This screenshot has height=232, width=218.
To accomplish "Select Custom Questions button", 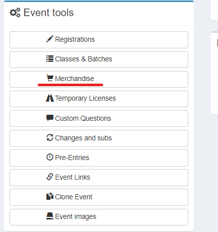I will click(x=99, y=118).
